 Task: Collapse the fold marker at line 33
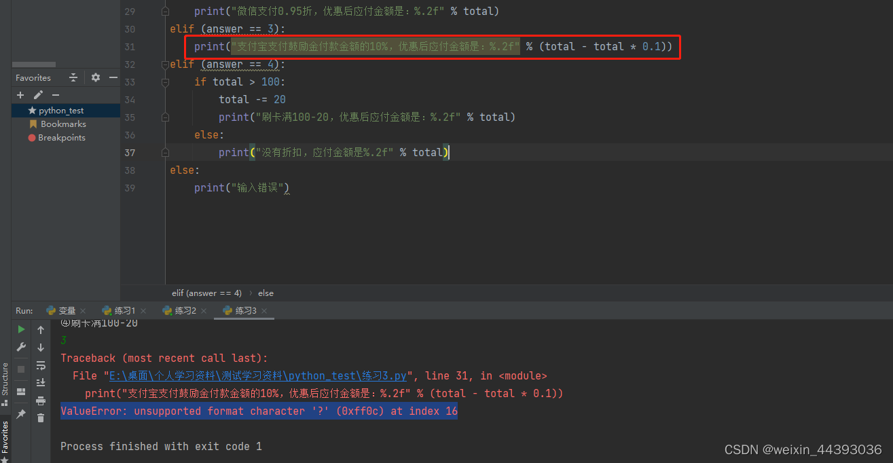click(164, 82)
